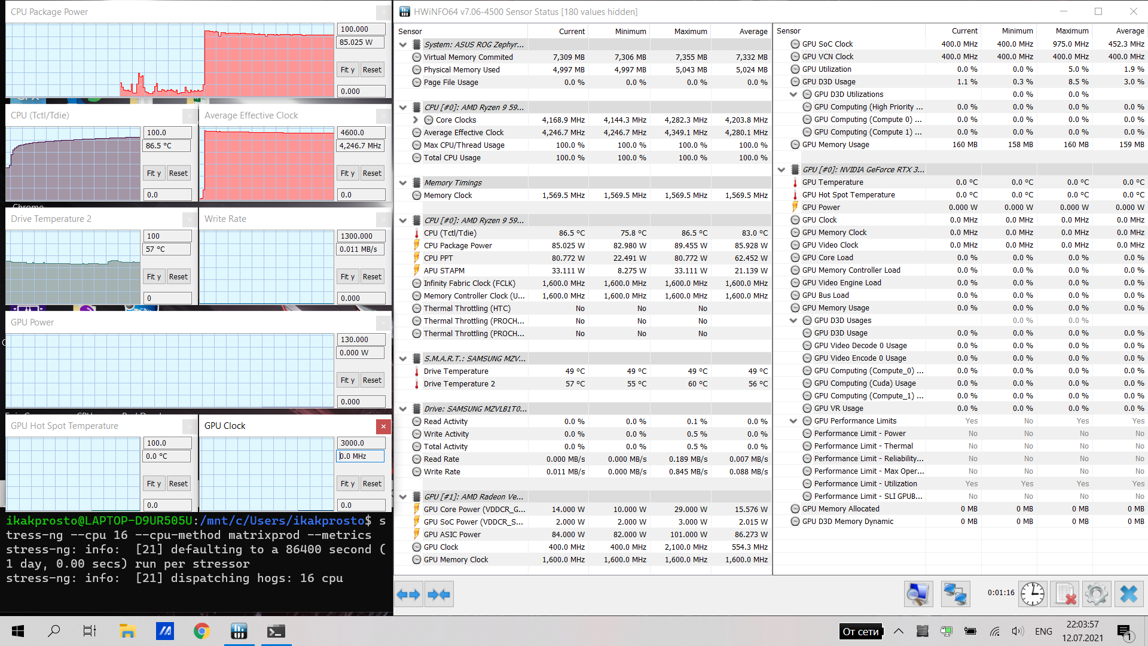This screenshot has width=1148, height=646.
Task: Click the ENG language indicator
Action: tap(1043, 631)
